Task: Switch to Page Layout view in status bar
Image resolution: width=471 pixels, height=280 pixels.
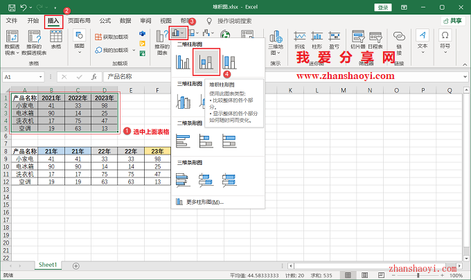Action: (x=364, y=275)
